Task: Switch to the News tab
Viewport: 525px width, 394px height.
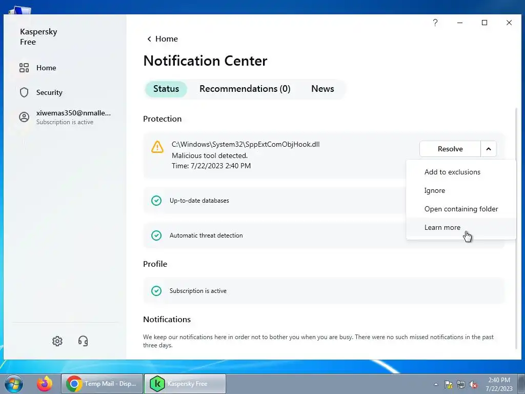Action: pos(322,89)
